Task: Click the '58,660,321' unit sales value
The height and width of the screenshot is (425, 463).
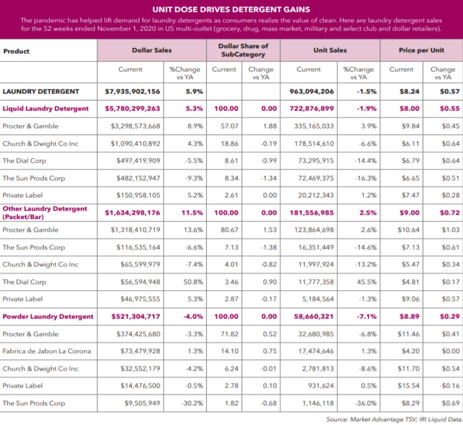Action: tap(314, 316)
